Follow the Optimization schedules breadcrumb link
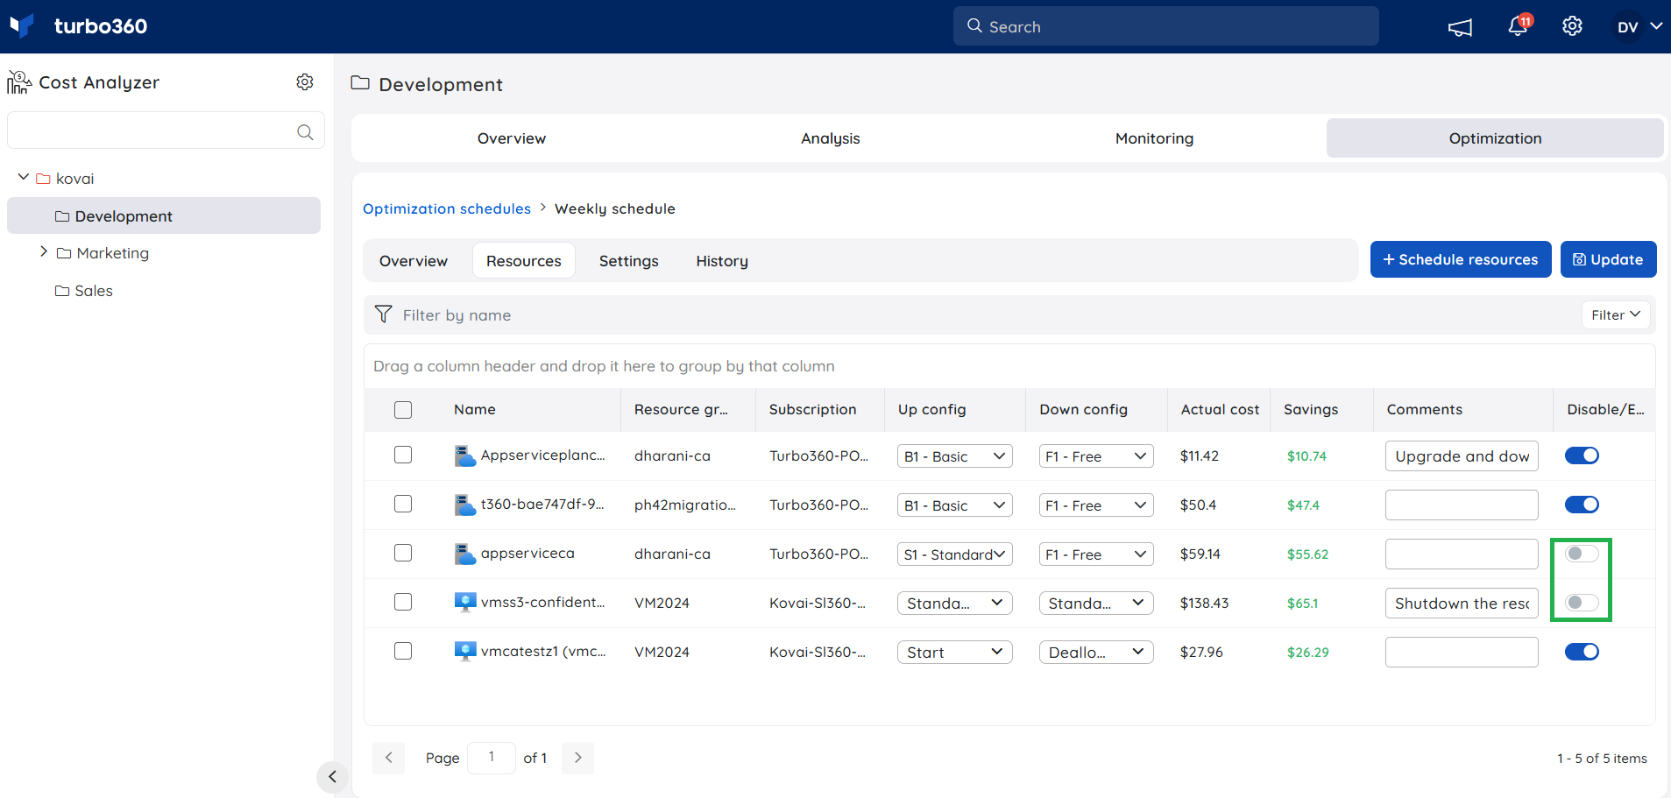The image size is (1671, 798). (447, 208)
